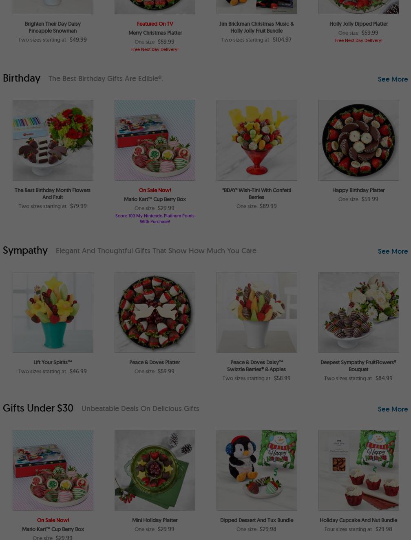This screenshot has height=540, width=411.
Task: View the Peace & Doves Platter image
Action: [155, 312]
